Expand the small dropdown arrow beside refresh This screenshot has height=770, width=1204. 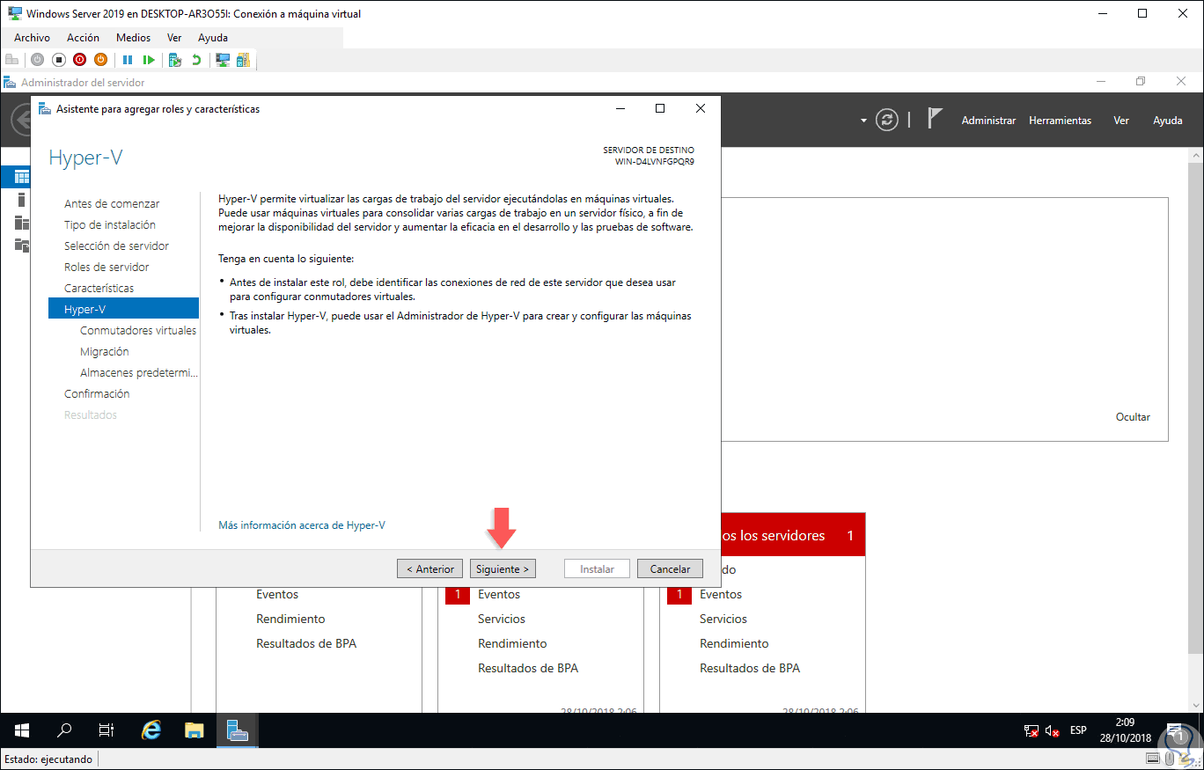[x=864, y=121]
